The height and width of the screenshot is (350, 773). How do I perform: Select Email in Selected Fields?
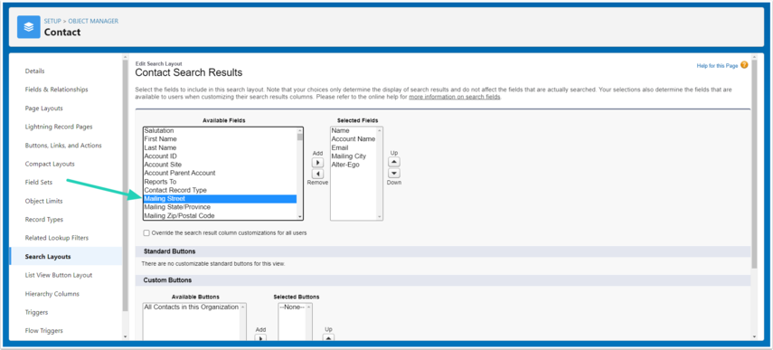(354, 148)
